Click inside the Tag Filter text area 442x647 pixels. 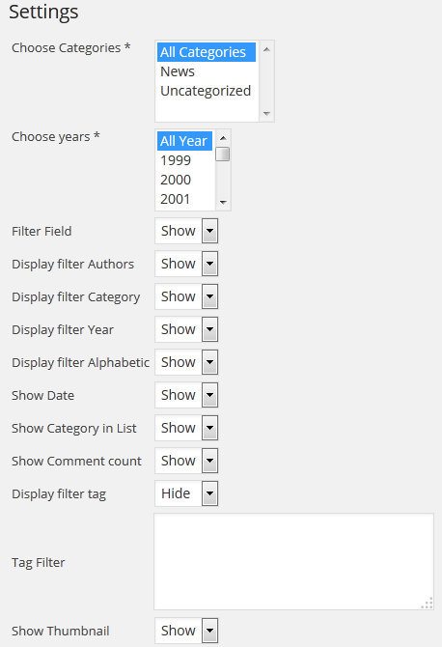[x=294, y=562]
